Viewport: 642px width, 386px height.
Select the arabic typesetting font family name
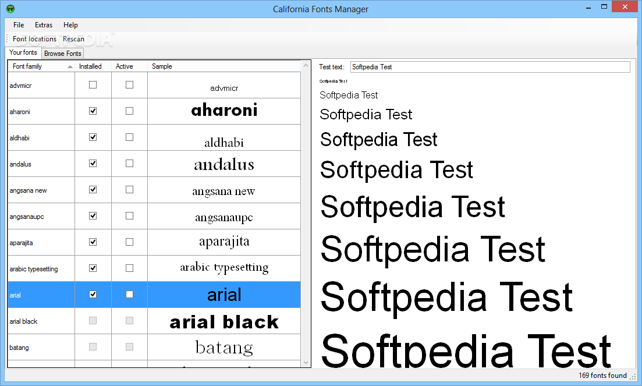[34, 269]
